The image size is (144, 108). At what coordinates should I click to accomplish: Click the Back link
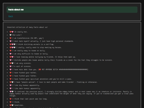pyautogui.click(x=11, y=16)
